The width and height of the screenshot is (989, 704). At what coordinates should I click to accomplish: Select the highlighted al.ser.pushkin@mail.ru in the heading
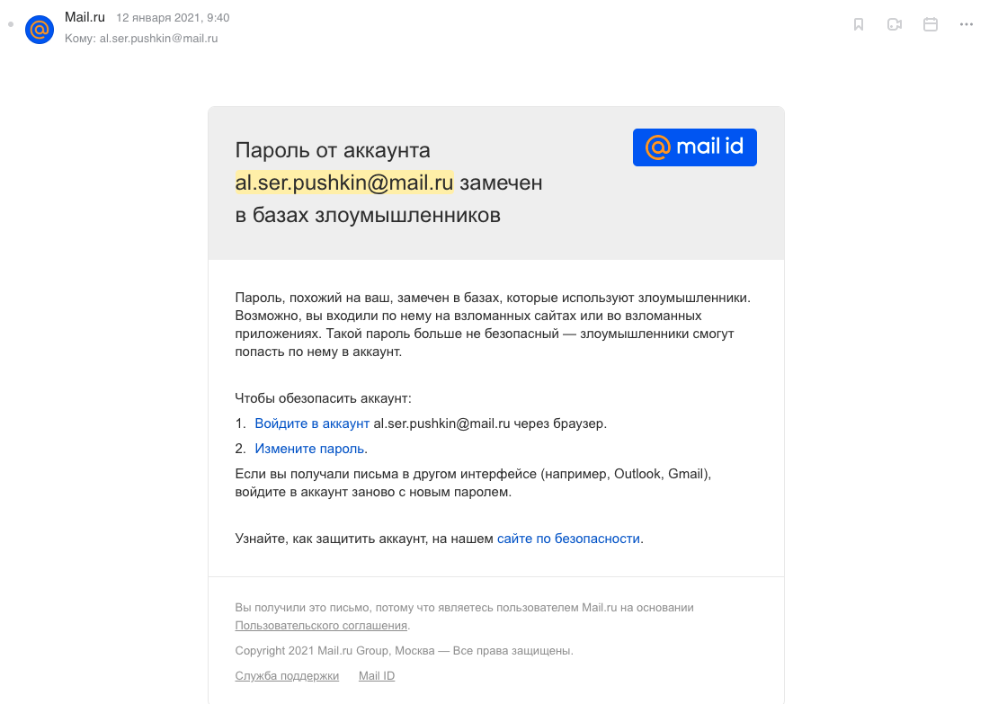(344, 183)
